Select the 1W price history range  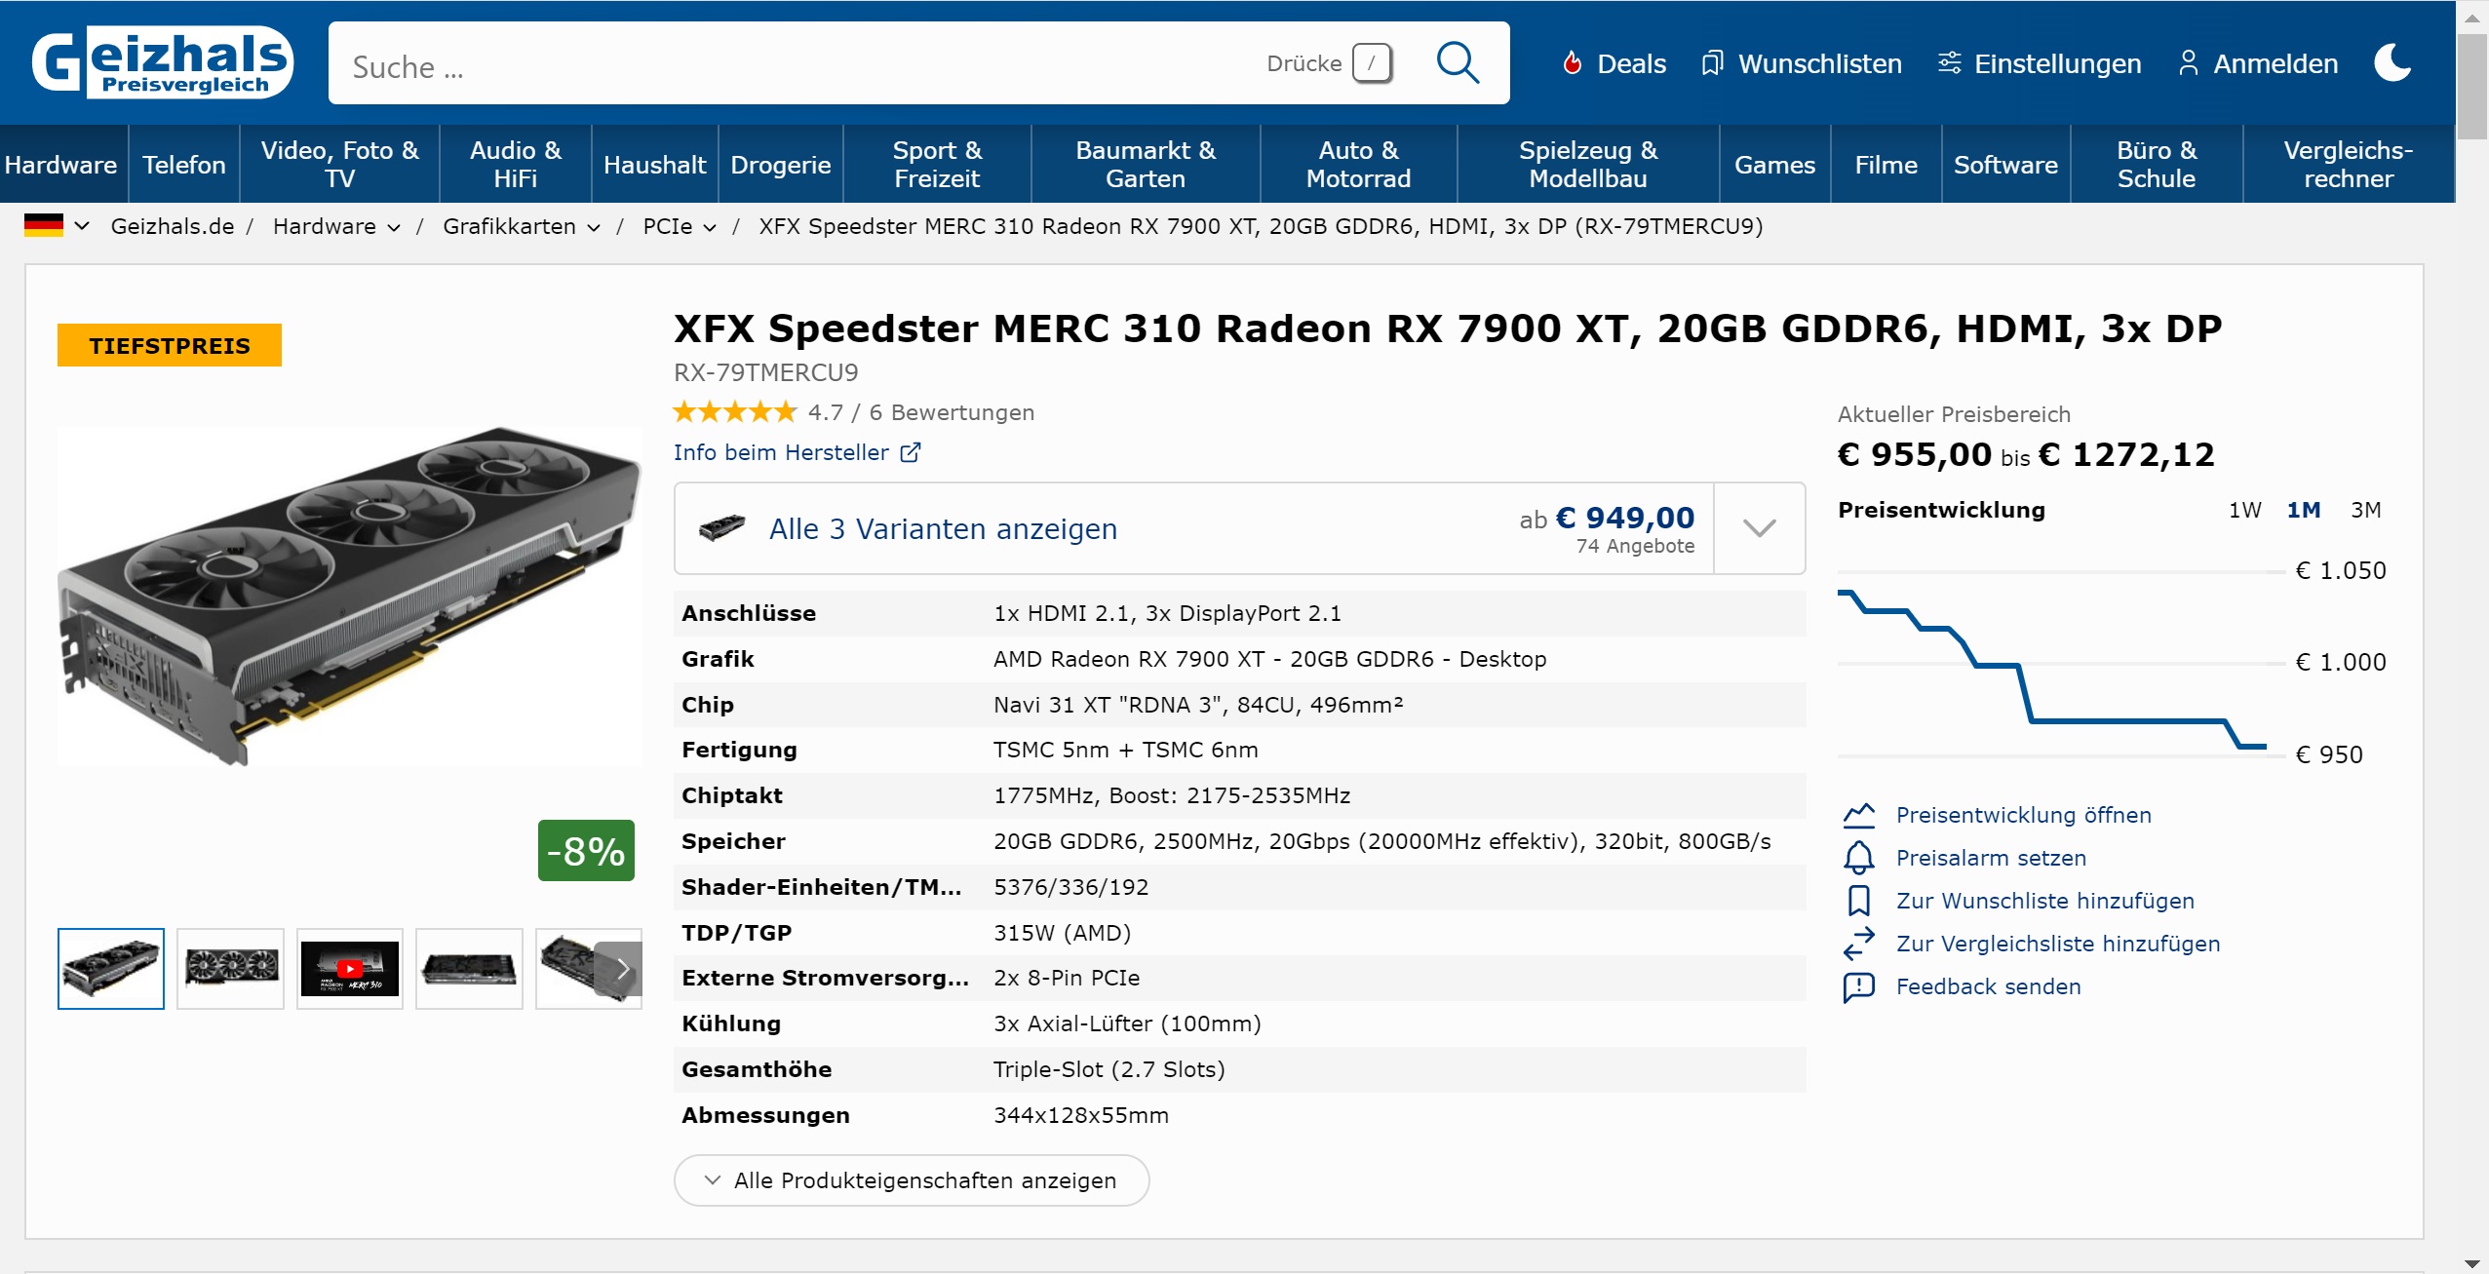click(x=2244, y=510)
